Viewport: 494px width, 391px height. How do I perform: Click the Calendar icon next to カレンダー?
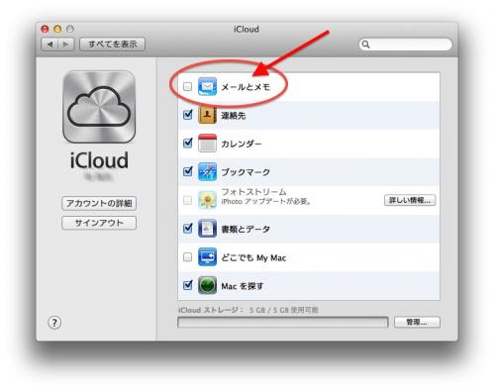click(207, 144)
